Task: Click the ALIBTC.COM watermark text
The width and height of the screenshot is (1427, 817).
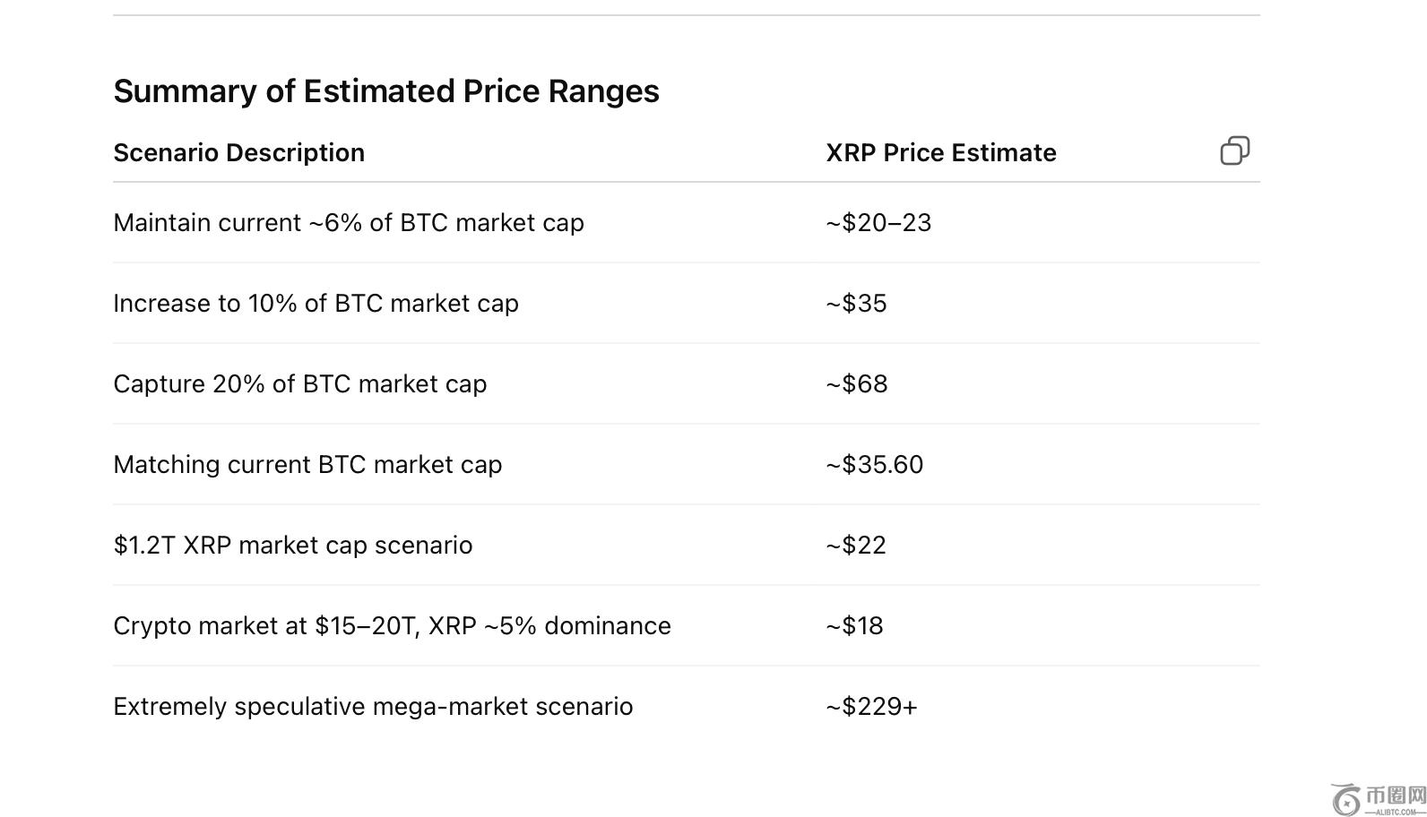Action: tap(1395, 812)
